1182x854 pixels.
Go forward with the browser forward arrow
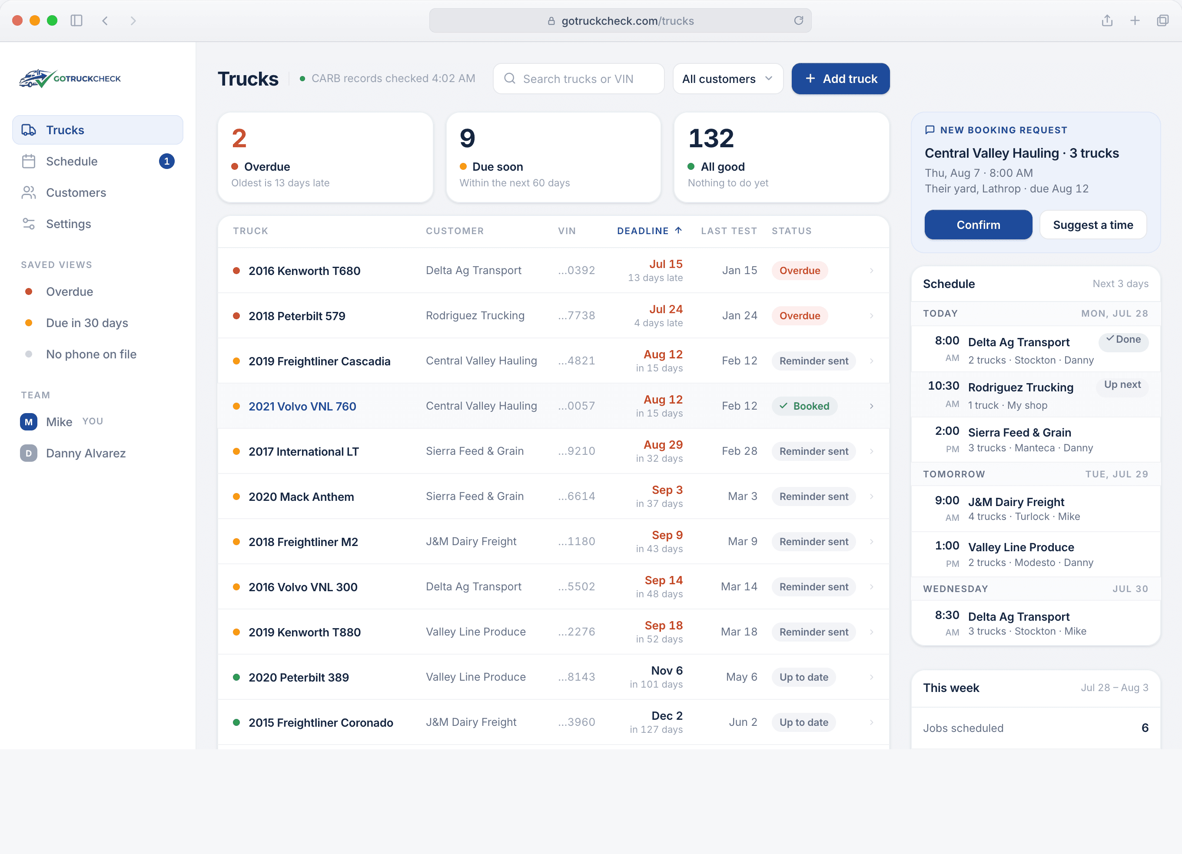coord(133,21)
